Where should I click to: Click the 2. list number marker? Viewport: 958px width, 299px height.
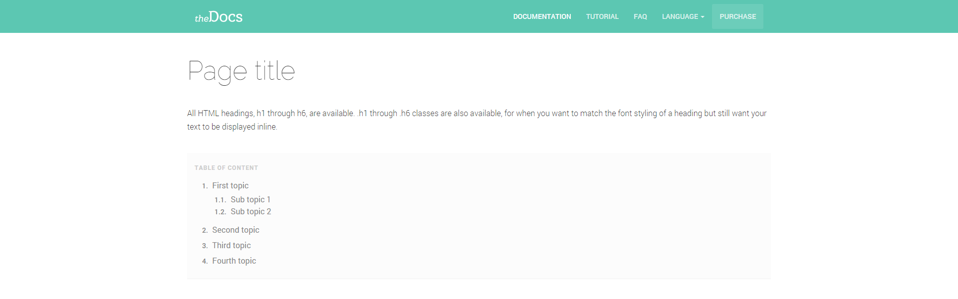coord(205,230)
